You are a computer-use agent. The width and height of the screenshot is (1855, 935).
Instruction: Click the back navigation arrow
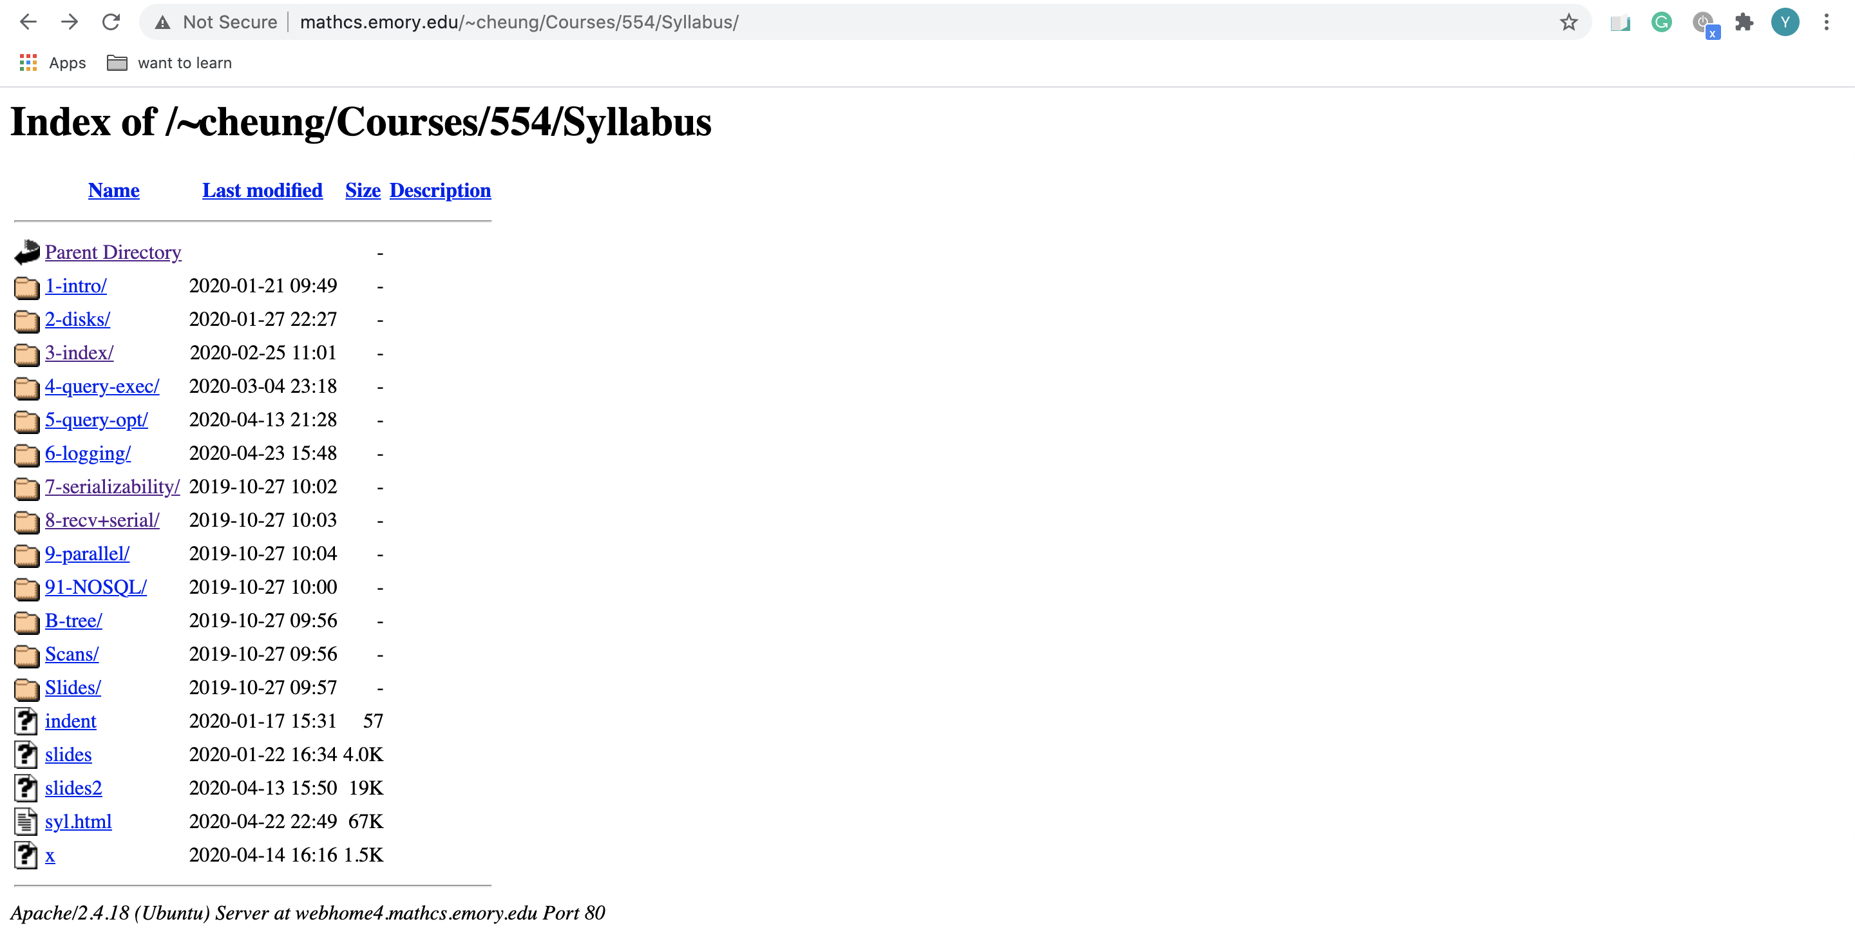tap(31, 21)
